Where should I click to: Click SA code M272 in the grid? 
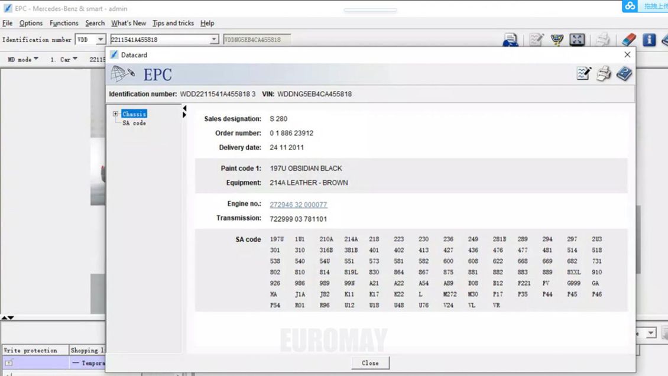(450, 294)
